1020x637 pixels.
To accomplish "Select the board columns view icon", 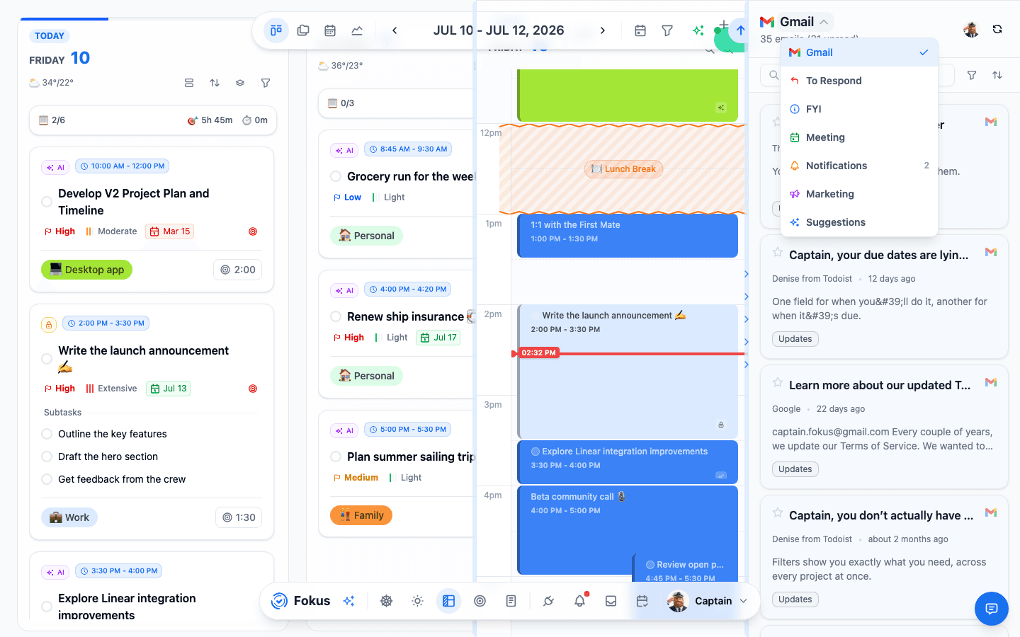I will coord(276,30).
